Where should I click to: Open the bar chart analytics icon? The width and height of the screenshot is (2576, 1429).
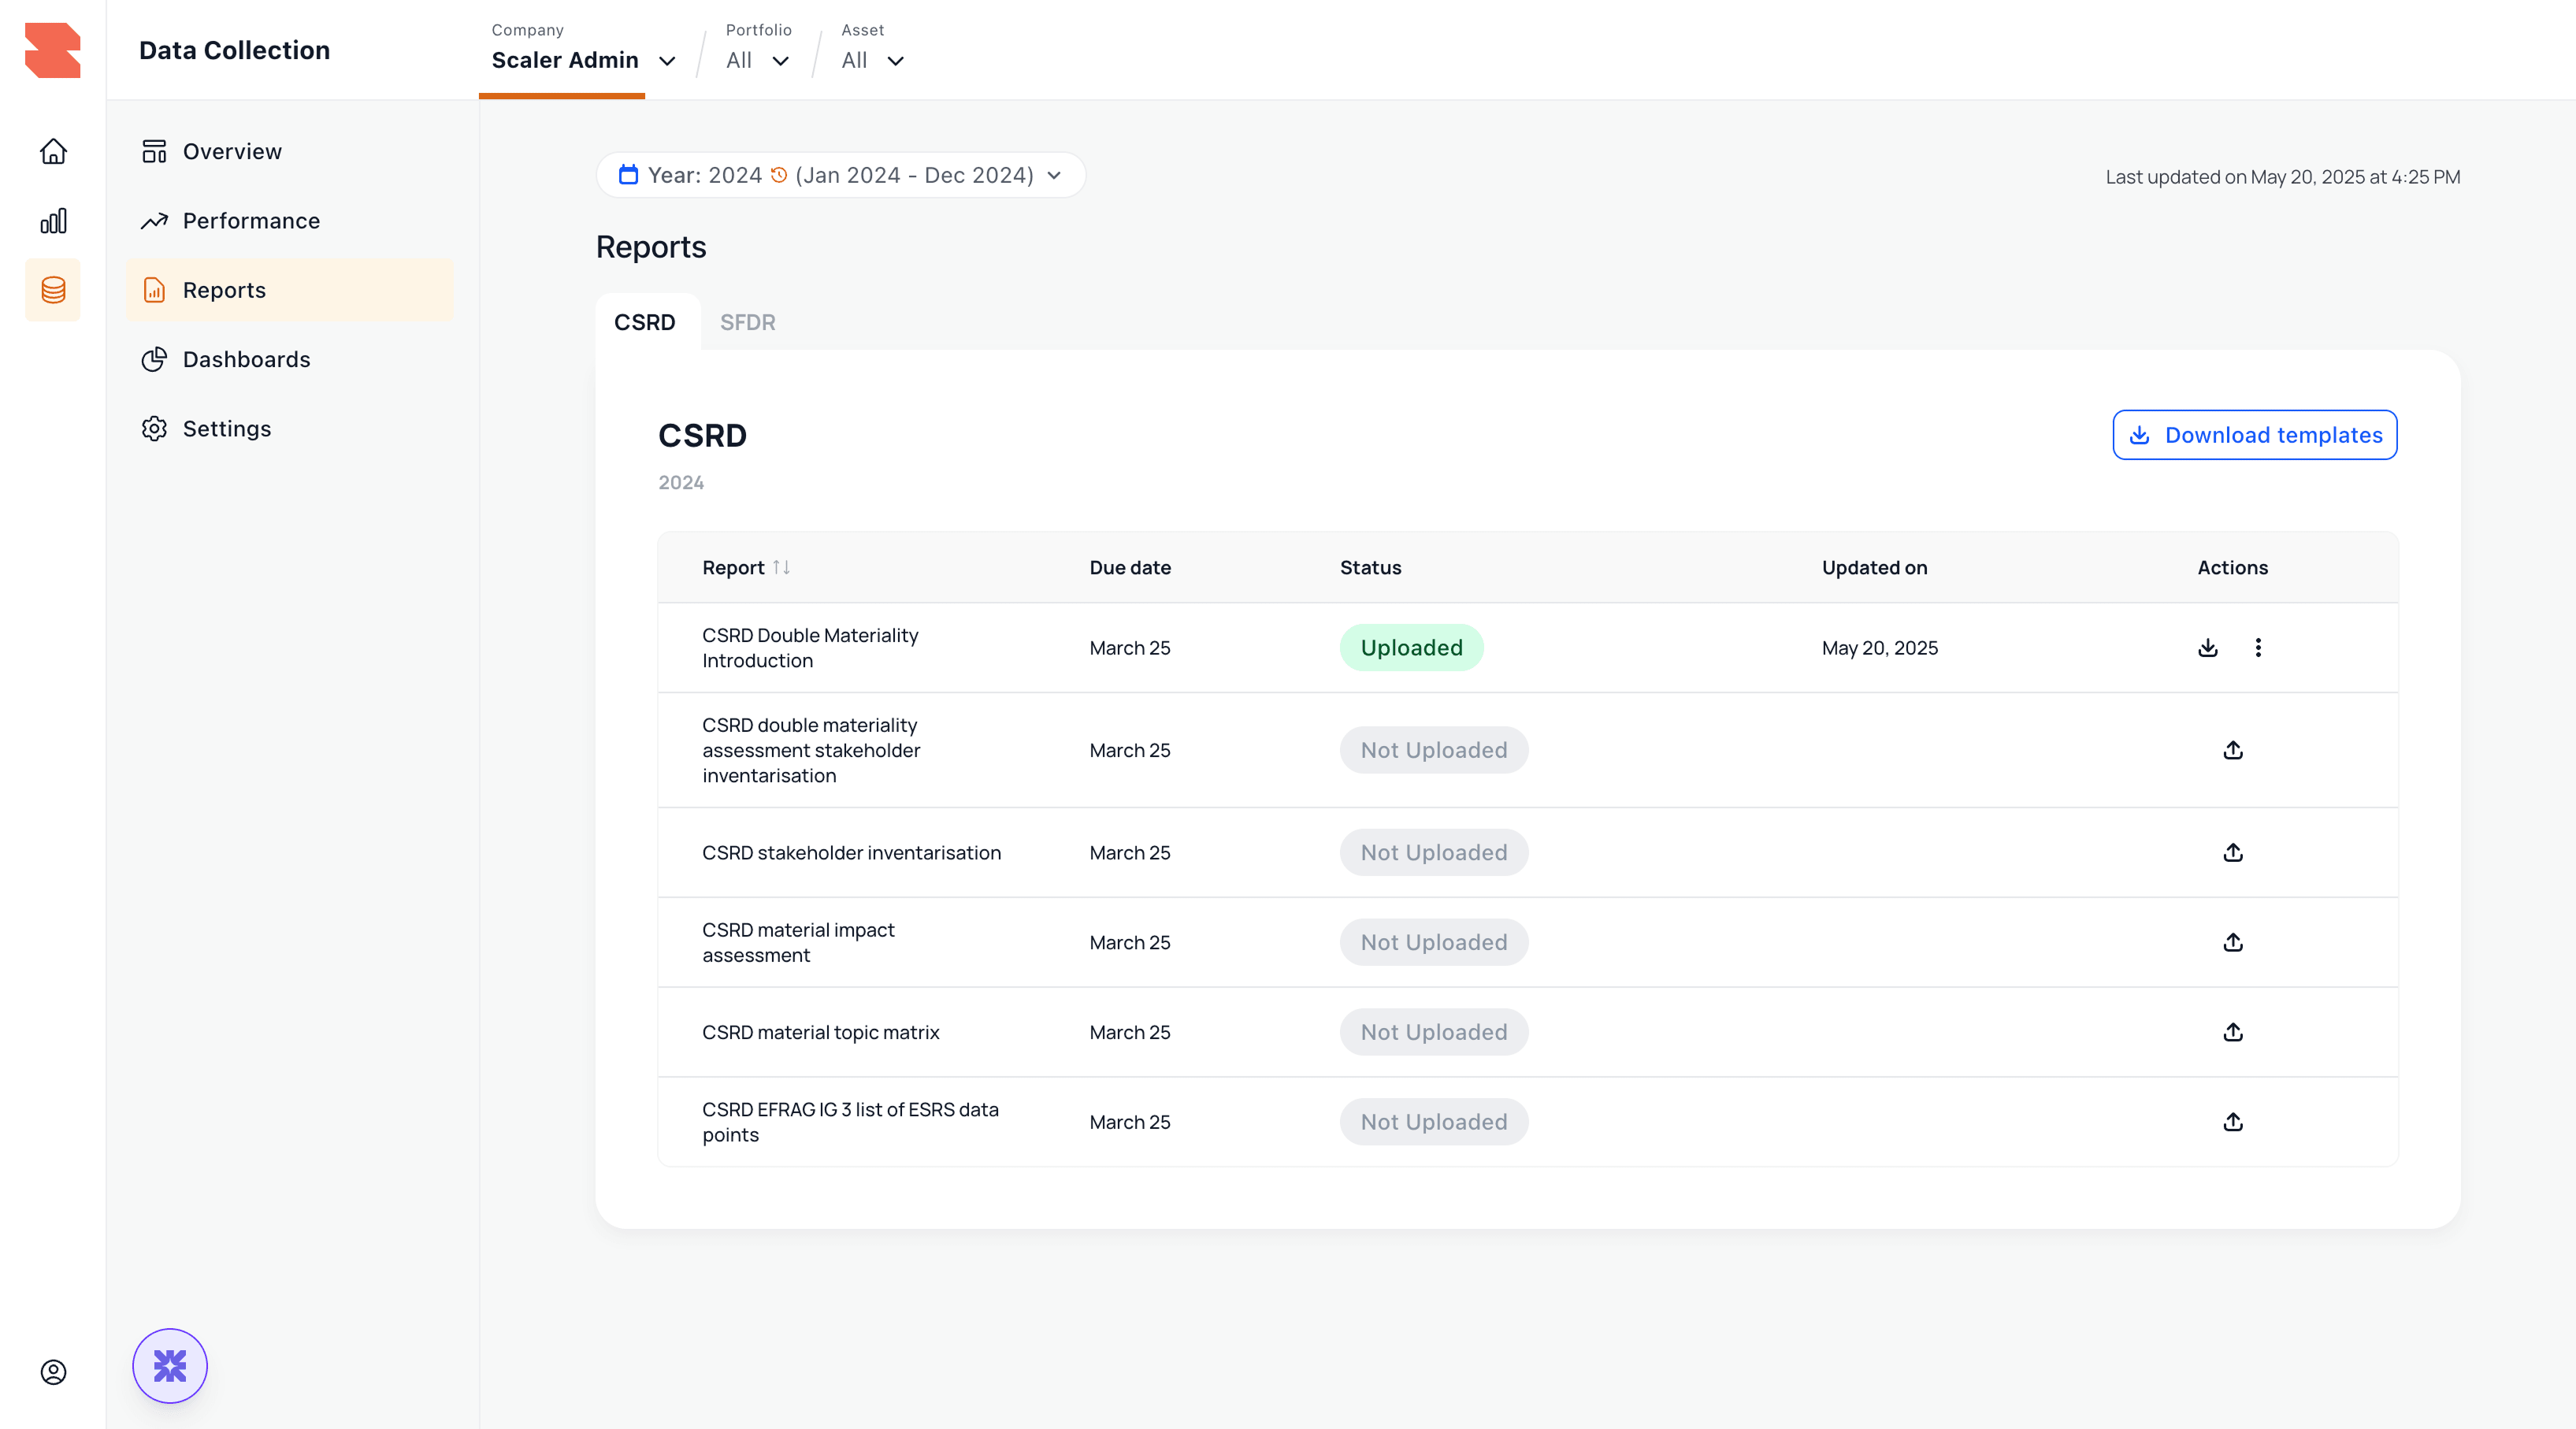tap(53, 221)
